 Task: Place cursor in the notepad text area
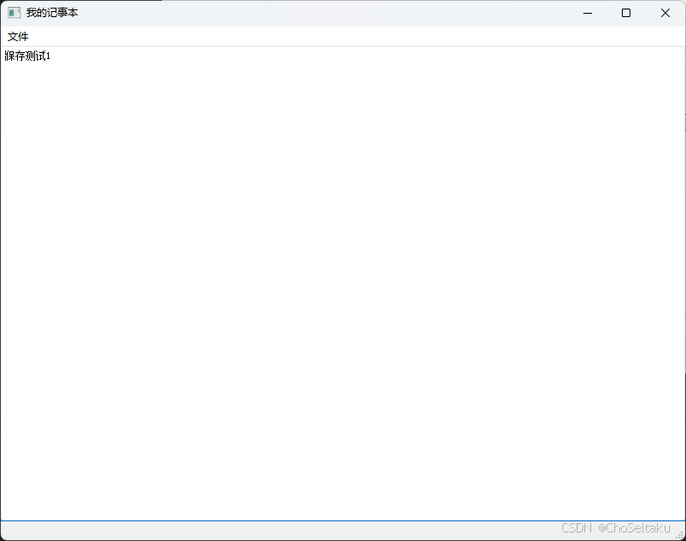(x=342, y=283)
